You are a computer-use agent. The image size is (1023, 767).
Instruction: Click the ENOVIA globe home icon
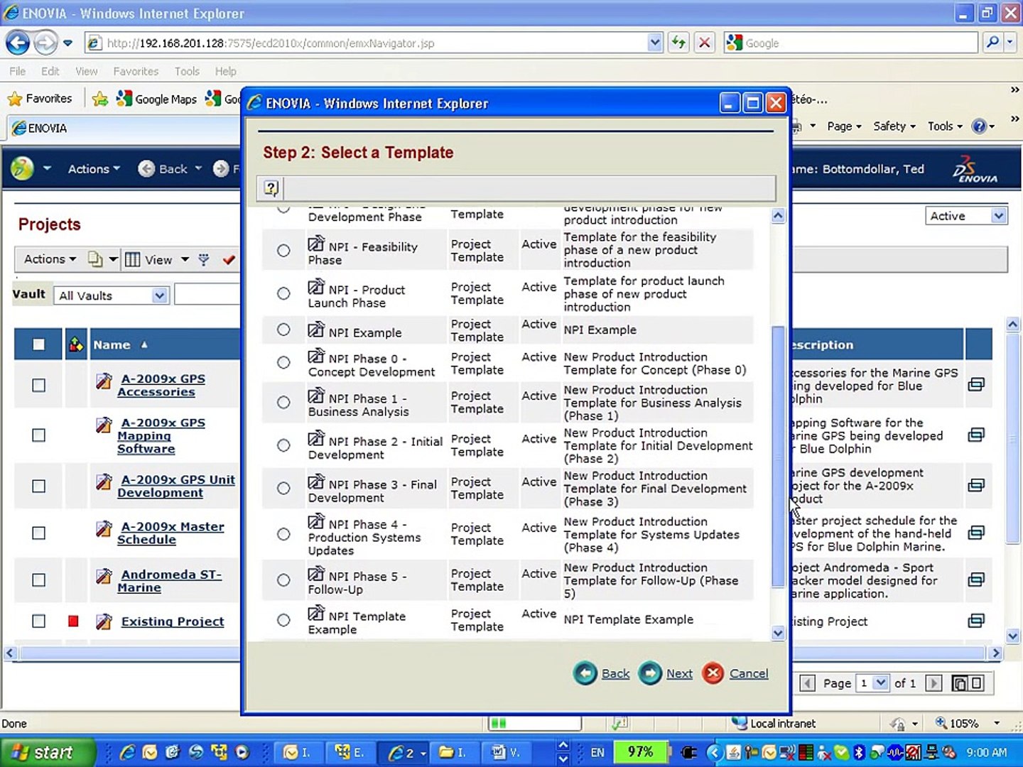coord(22,168)
